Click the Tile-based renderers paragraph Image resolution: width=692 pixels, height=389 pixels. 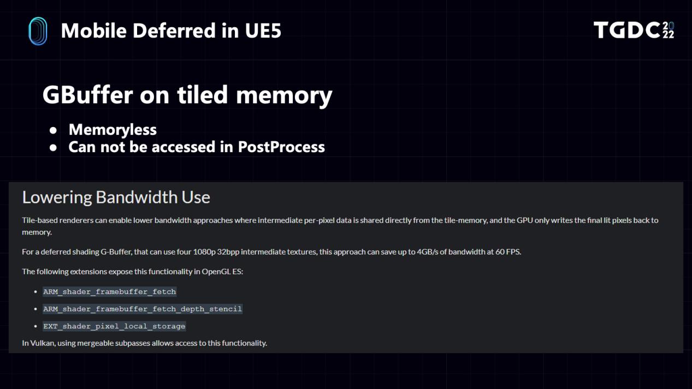(340, 226)
